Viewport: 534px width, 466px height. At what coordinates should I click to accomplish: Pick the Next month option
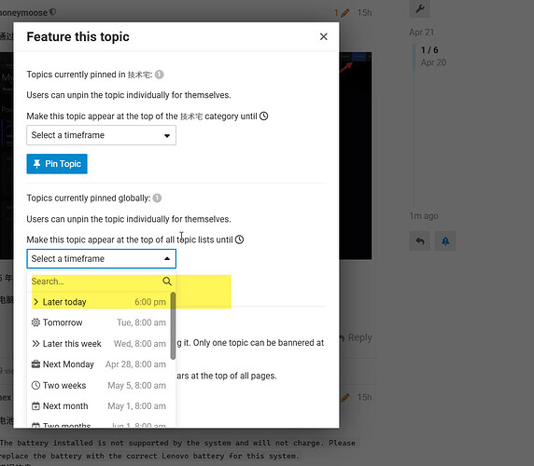click(99, 406)
